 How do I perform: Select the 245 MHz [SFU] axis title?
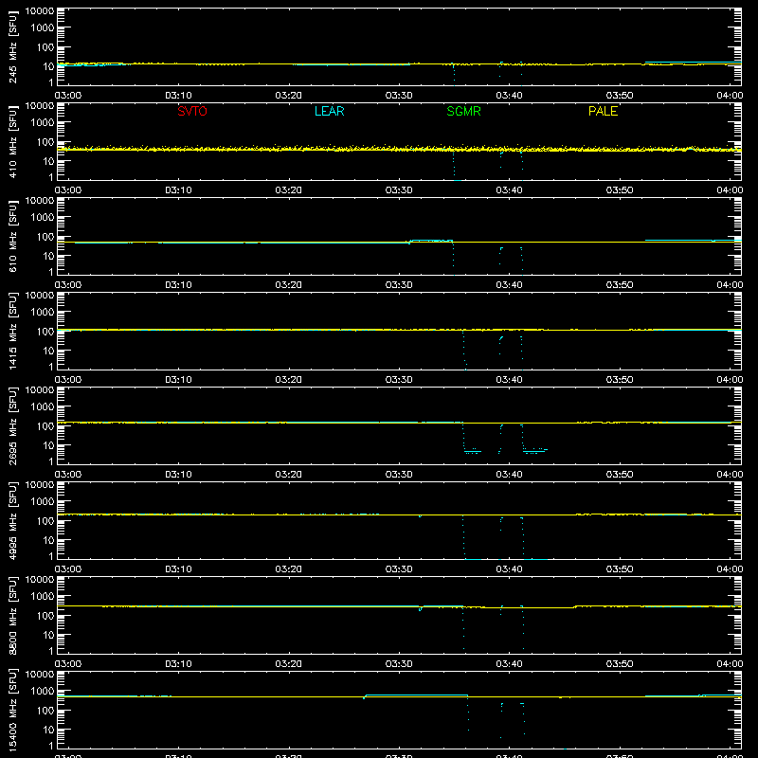13,47
